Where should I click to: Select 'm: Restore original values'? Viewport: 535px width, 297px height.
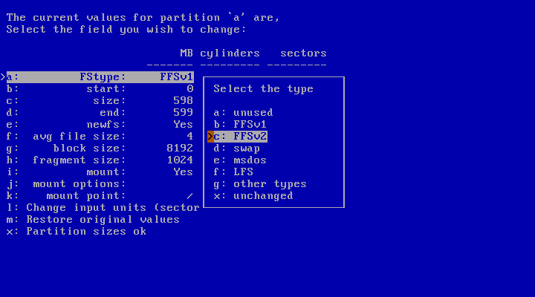click(x=93, y=220)
